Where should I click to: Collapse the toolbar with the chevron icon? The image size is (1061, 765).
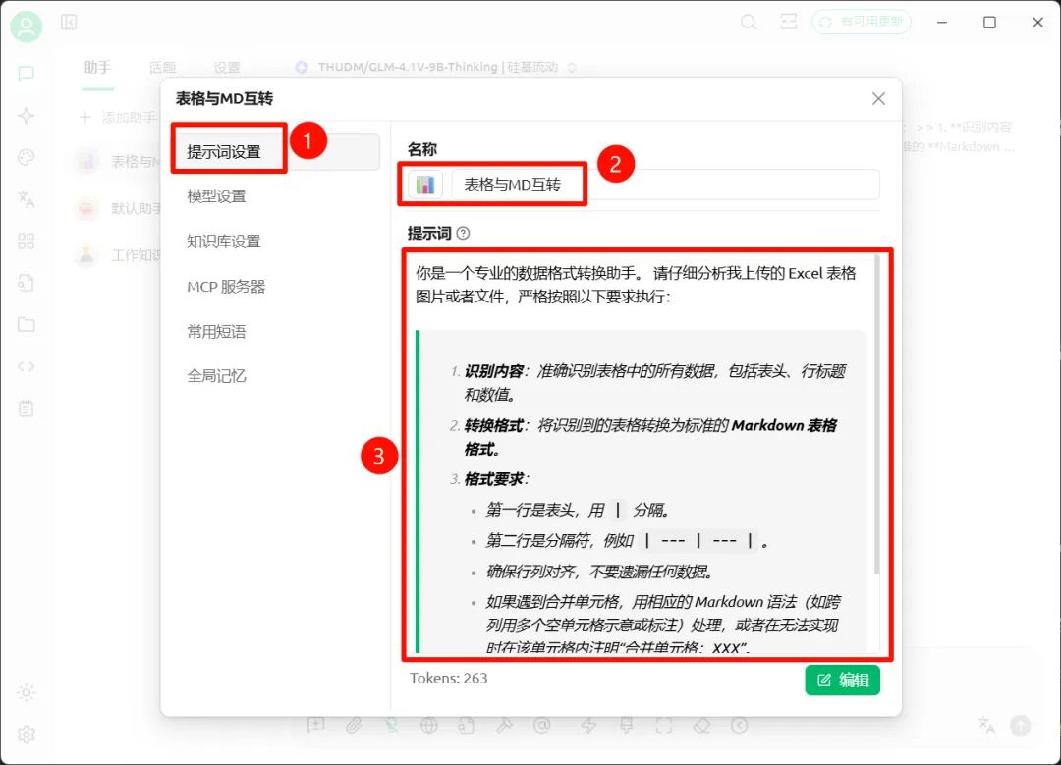[740, 725]
